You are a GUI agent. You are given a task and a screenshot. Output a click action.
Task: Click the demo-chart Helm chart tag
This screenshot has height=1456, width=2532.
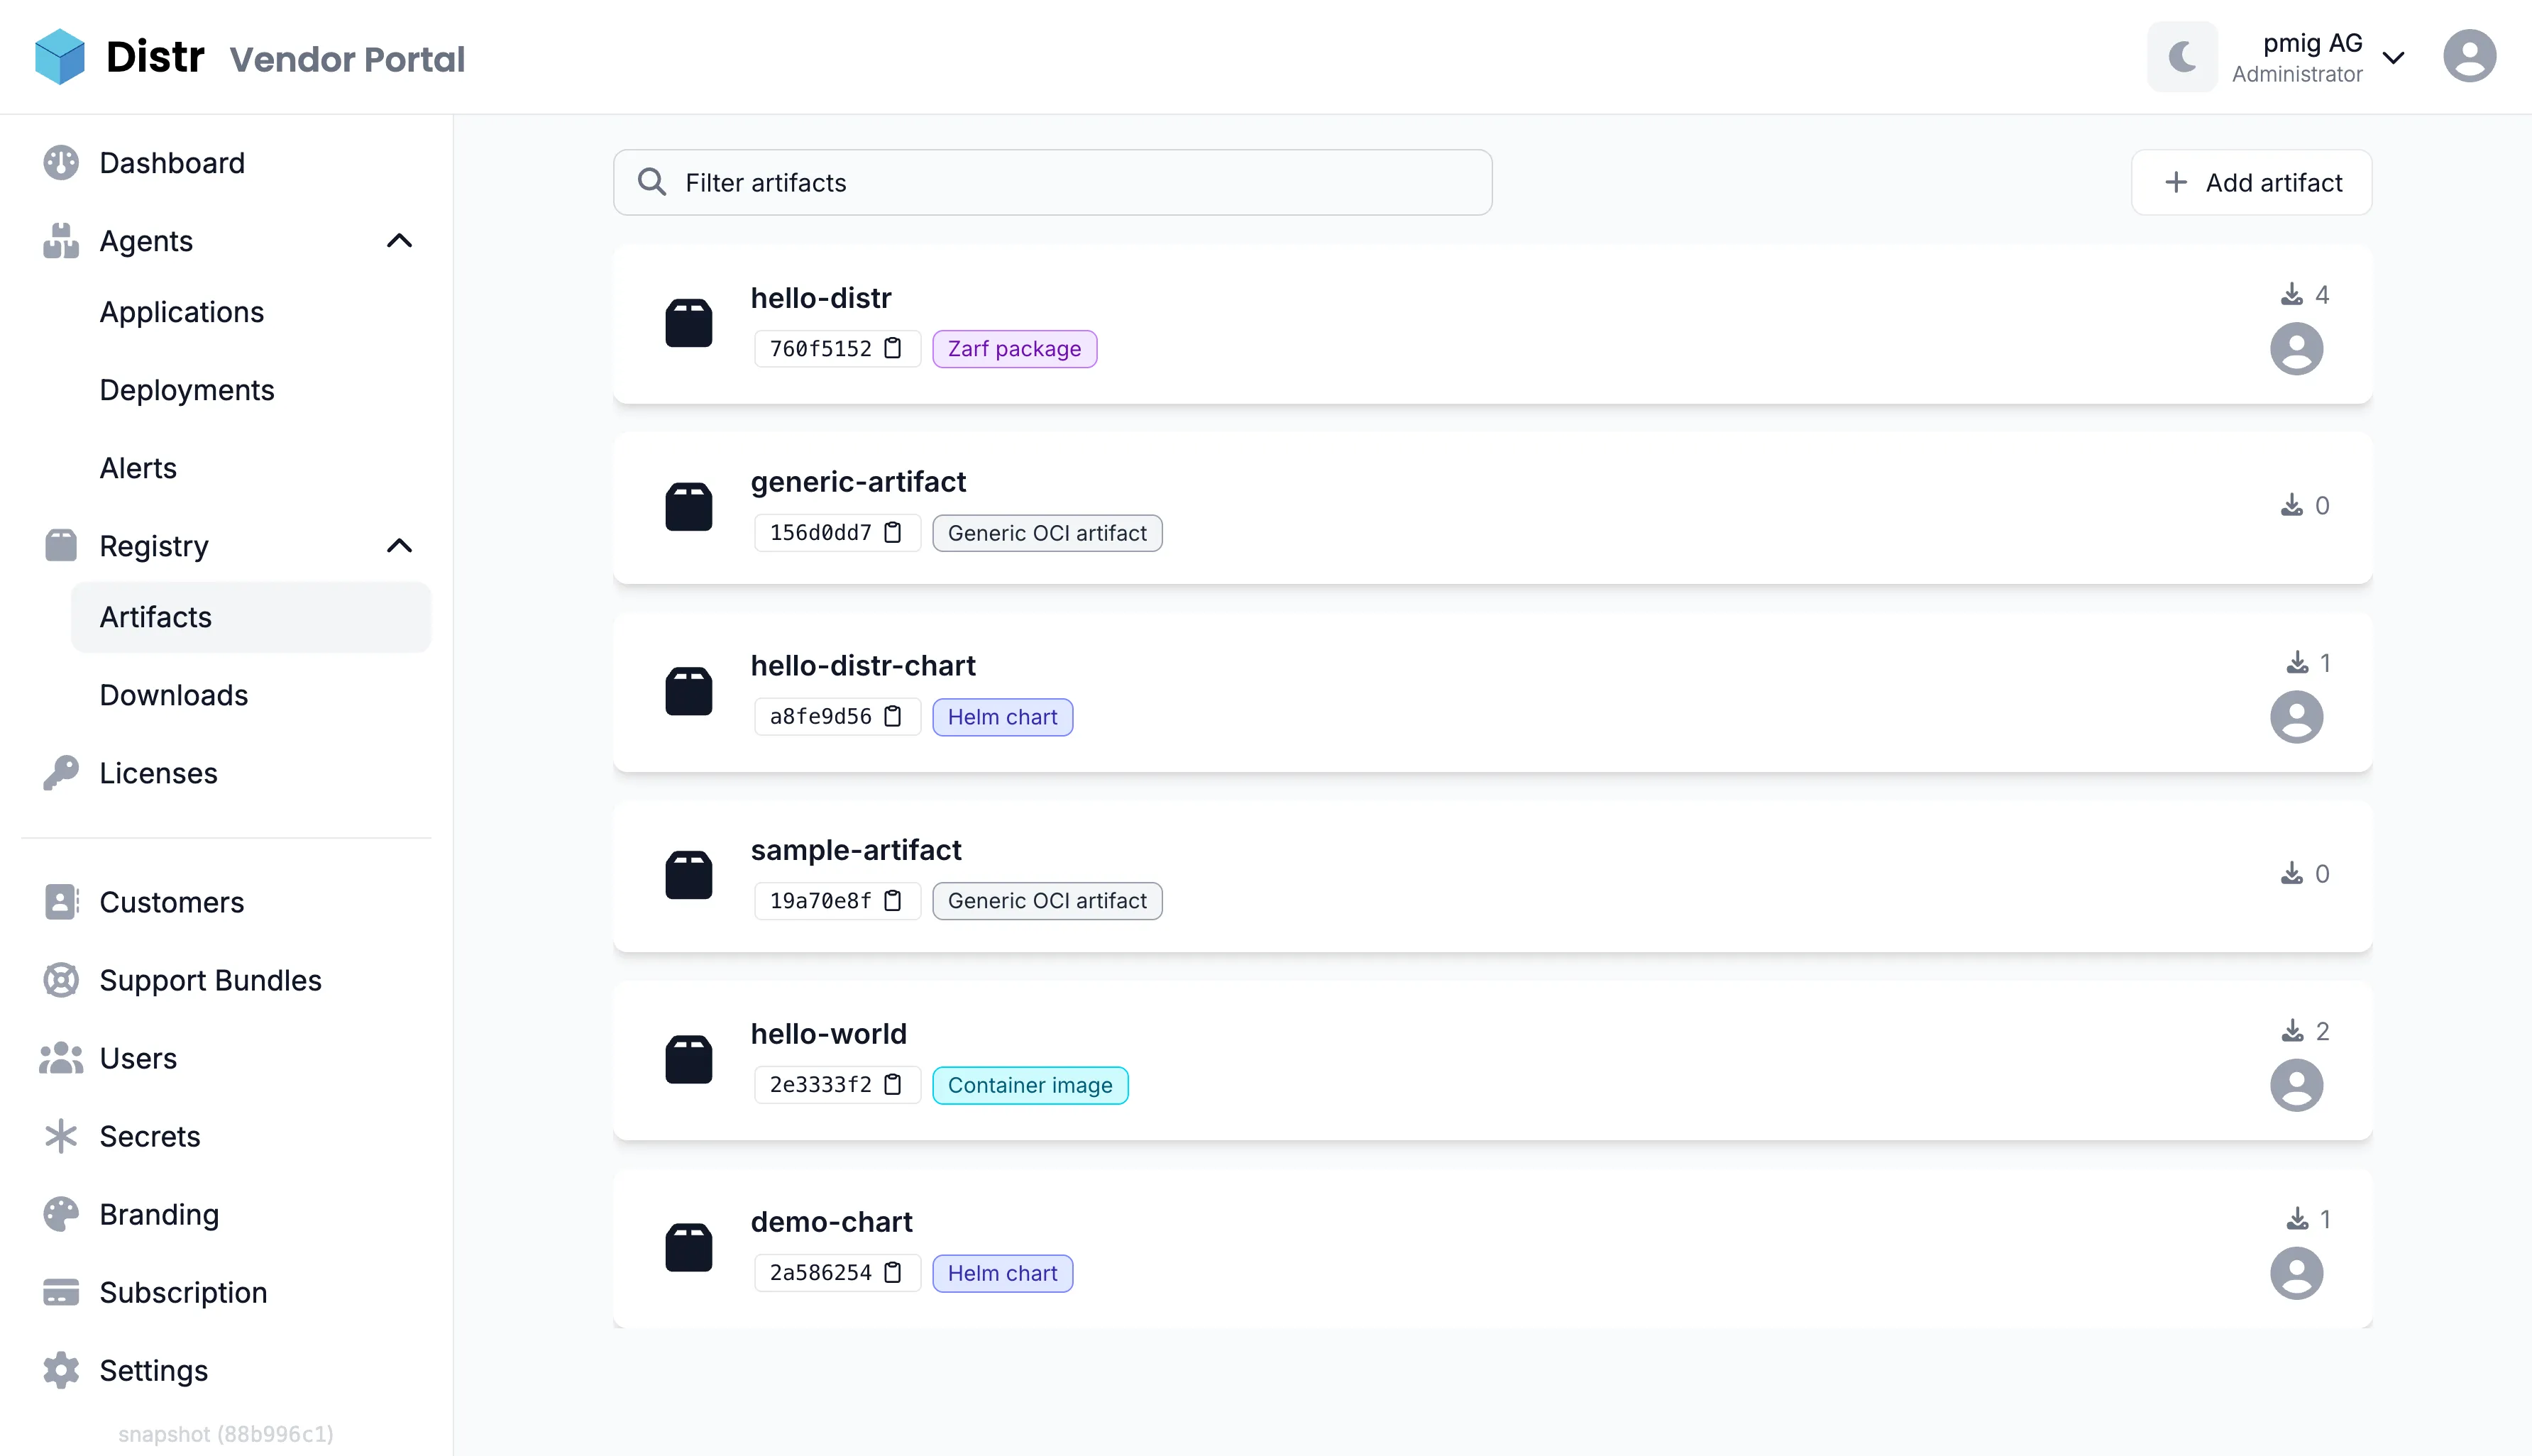pyautogui.click(x=1002, y=1273)
